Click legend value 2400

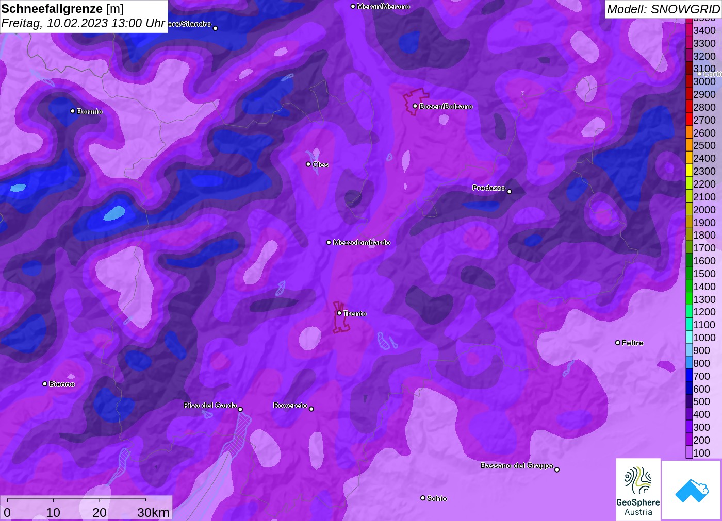tap(704, 158)
